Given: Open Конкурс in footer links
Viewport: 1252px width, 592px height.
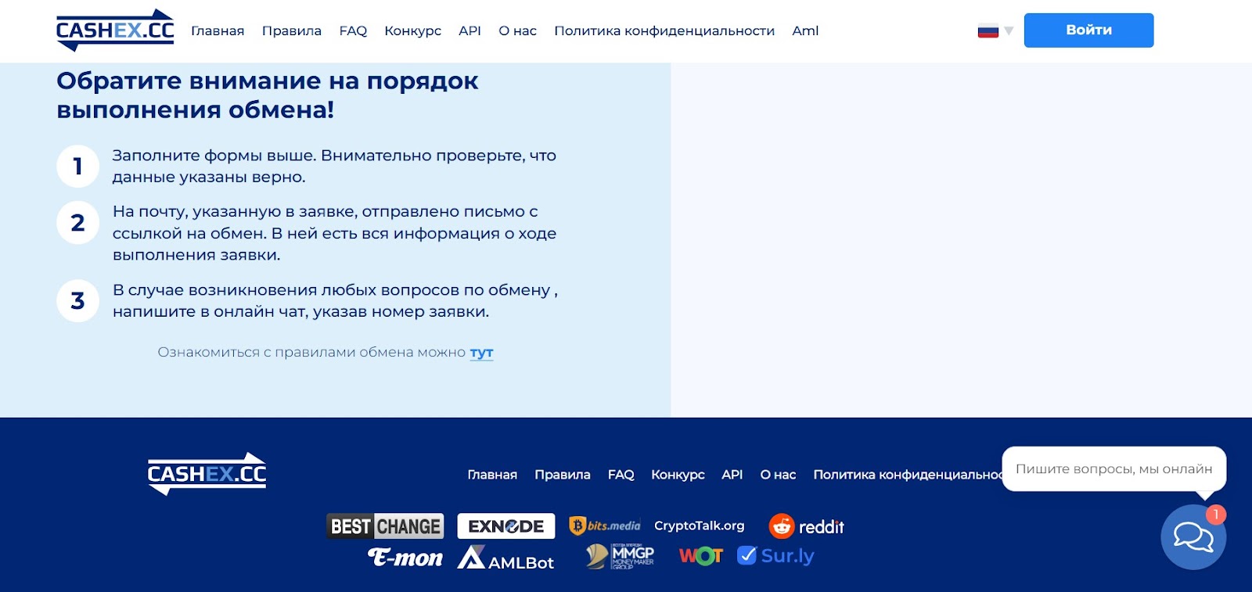Looking at the screenshot, I should (678, 475).
